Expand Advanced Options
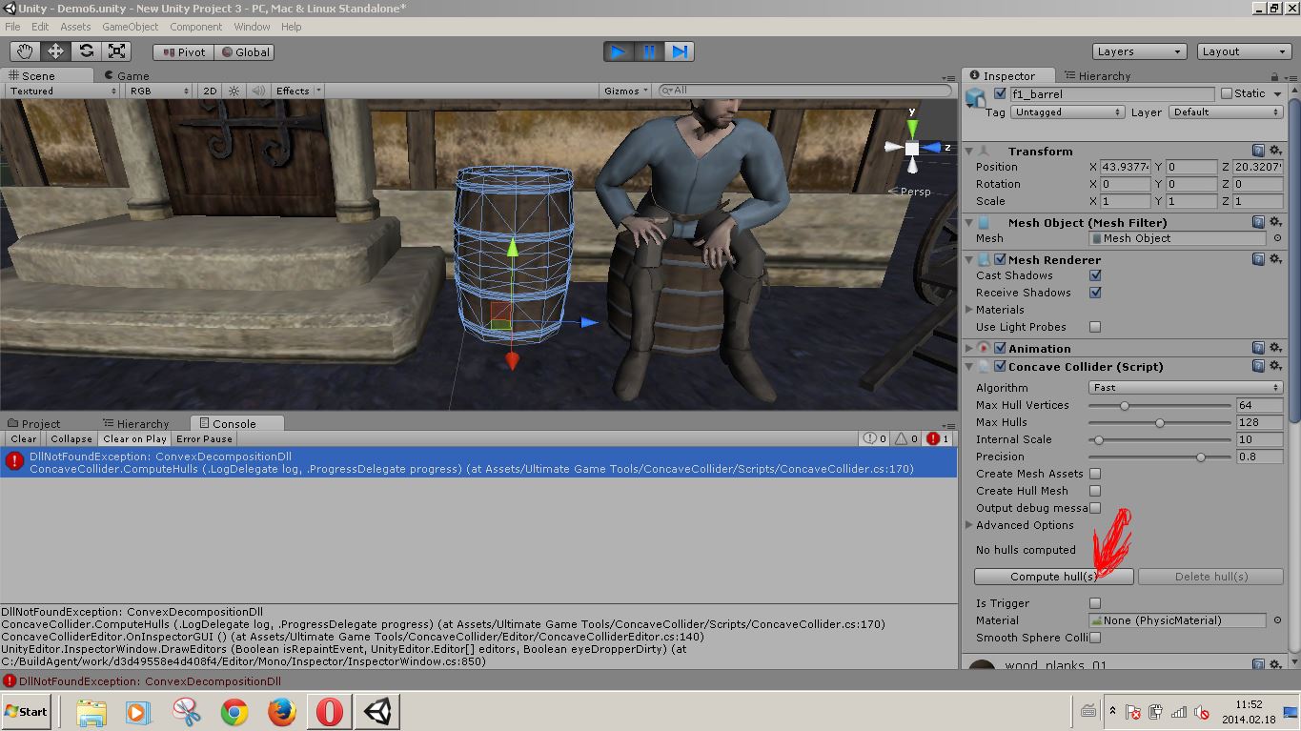1301x731 pixels. (x=969, y=525)
